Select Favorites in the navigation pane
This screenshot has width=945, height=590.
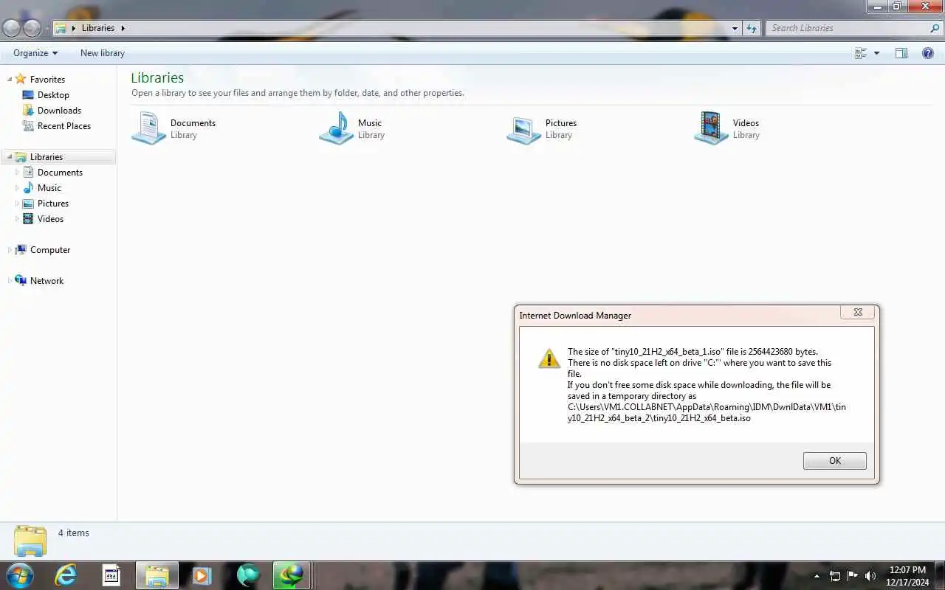(47, 80)
